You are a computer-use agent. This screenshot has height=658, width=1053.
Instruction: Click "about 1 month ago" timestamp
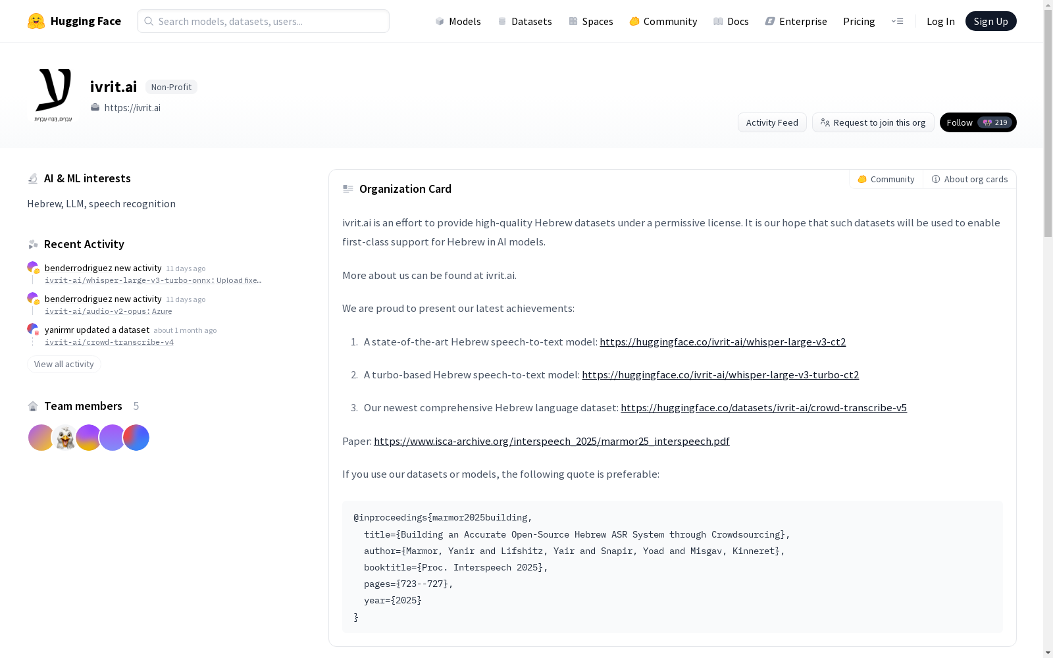pos(185,330)
